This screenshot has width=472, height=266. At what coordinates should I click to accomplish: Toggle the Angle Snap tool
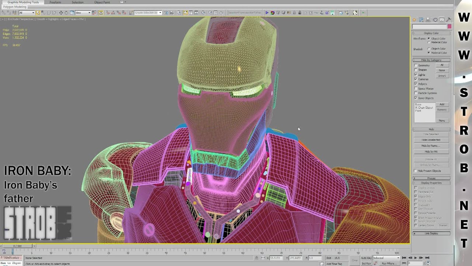point(113,13)
